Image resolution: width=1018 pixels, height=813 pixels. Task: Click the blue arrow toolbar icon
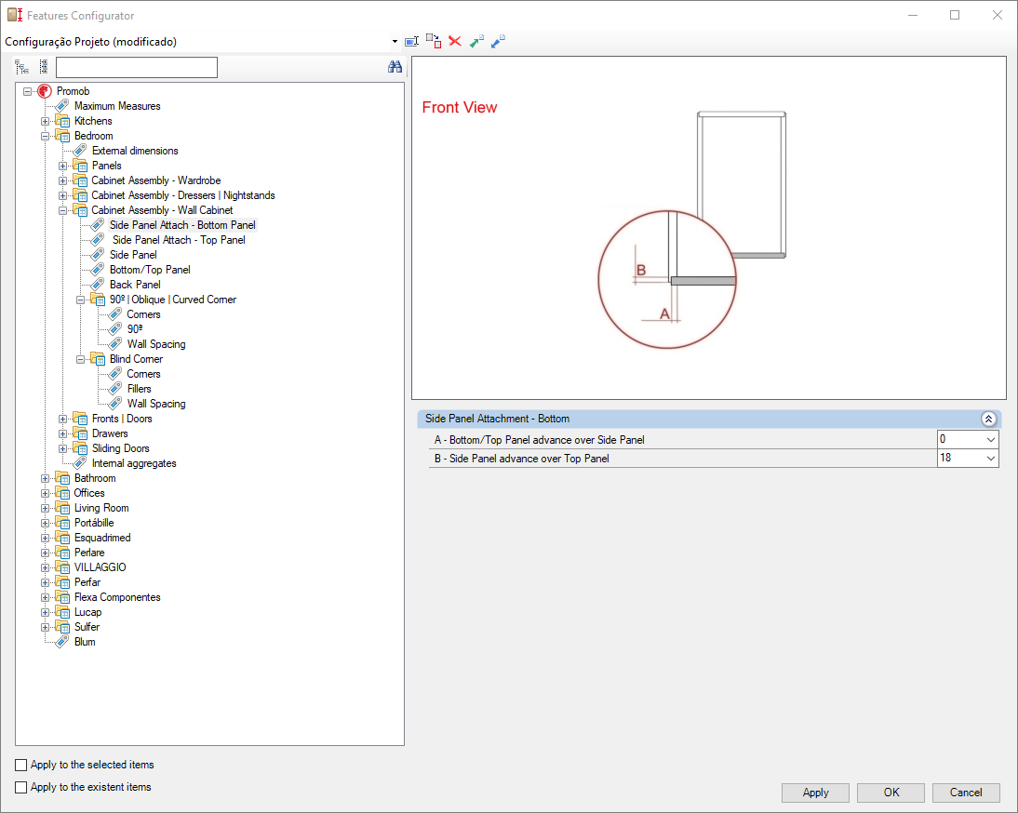point(498,41)
